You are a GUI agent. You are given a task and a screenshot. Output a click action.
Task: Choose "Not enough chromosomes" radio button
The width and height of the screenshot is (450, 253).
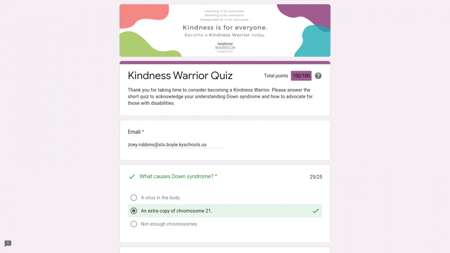(134, 224)
